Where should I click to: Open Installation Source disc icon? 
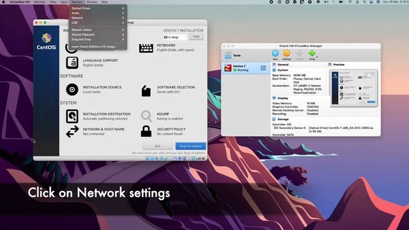pos(72,89)
